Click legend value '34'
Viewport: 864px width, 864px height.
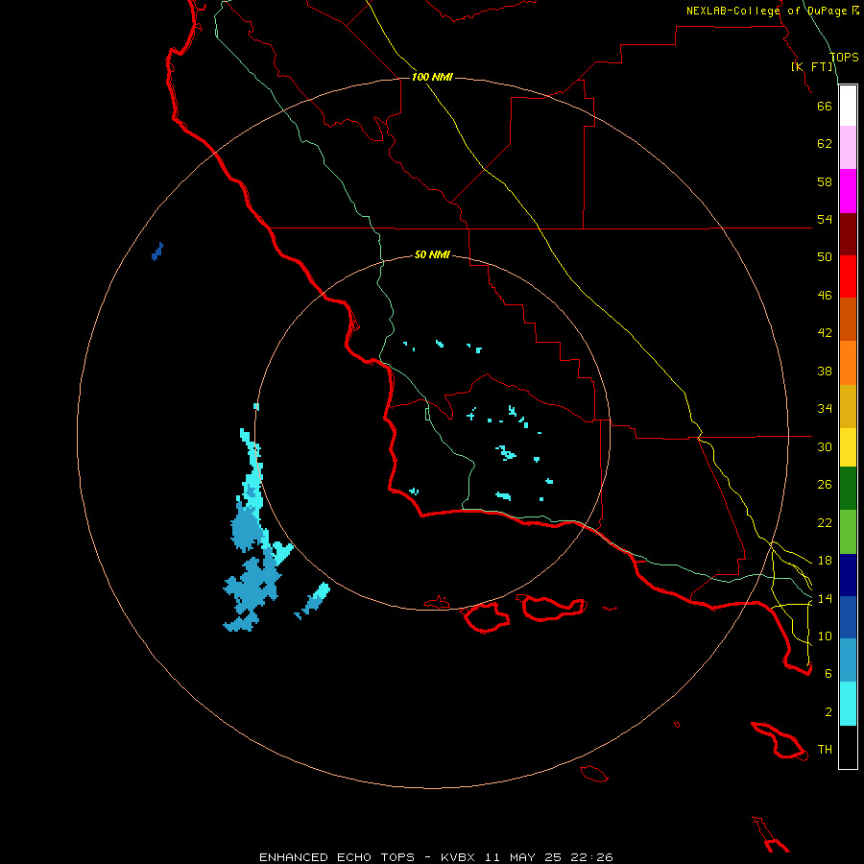click(x=825, y=409)
